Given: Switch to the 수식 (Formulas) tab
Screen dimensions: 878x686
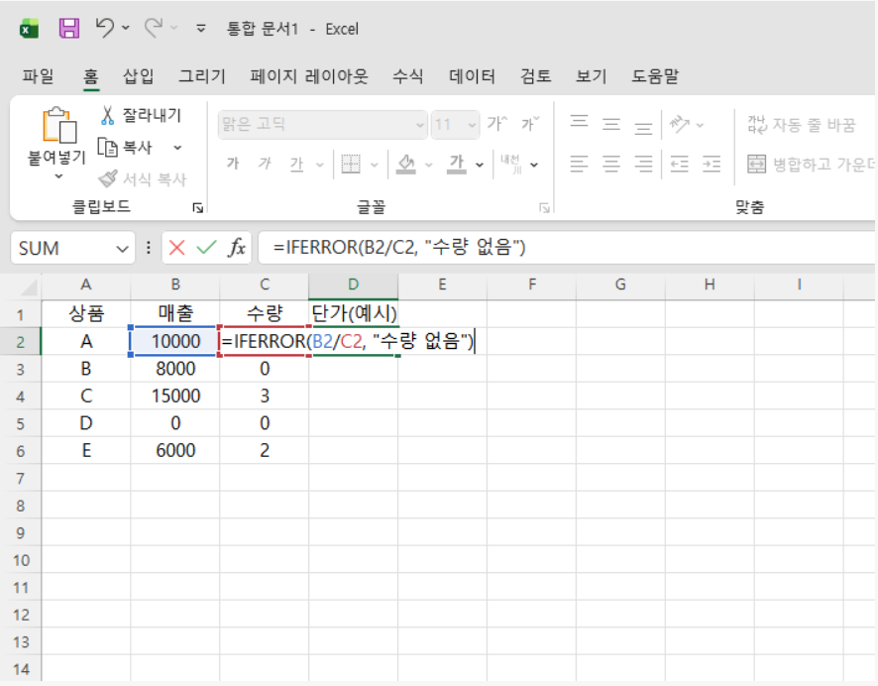Looking at the screenshot, I should click(x=408, y=76).
